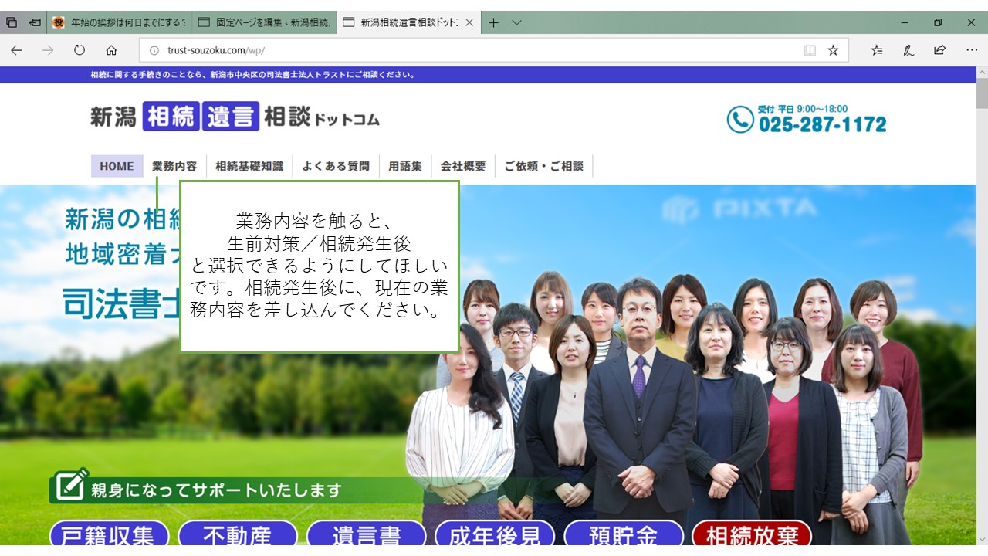Open the reading view icon

tap(810, 50)
